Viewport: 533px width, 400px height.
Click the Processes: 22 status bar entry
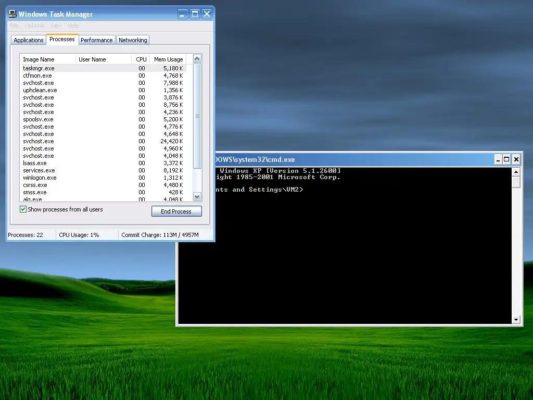click(26, 235)
